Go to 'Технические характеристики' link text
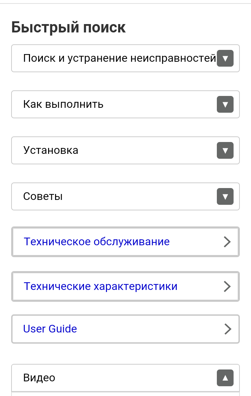 point(100,286)
